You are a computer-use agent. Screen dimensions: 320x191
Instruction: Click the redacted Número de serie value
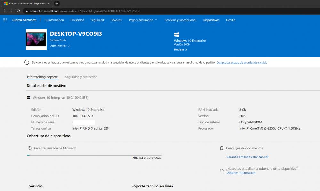pyautogui.click(x=84, y=122)
